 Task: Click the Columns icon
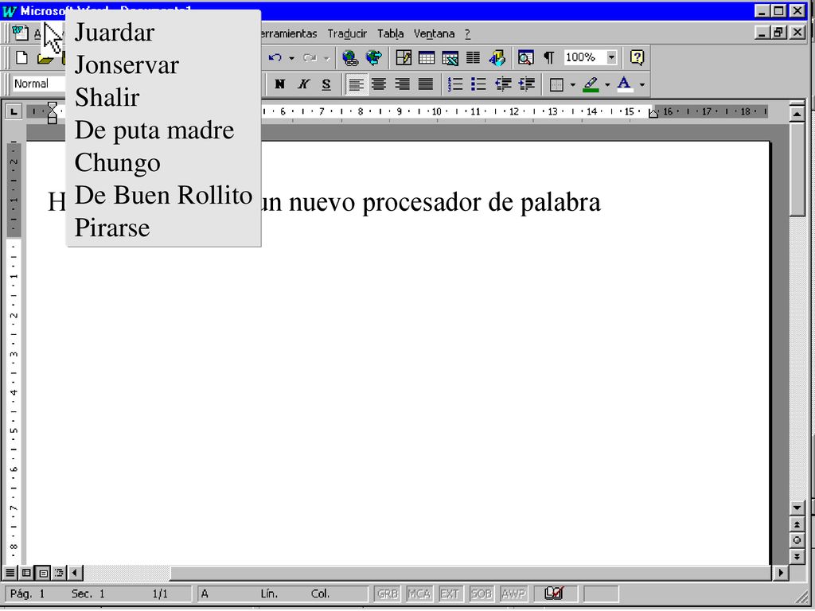(473, 57)
